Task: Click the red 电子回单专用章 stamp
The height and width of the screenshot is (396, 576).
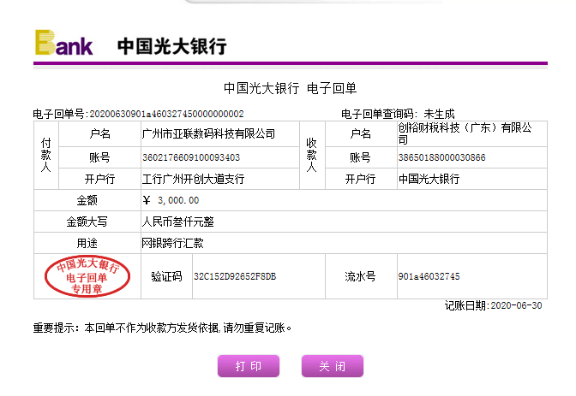Action: (x=87, y=276)
